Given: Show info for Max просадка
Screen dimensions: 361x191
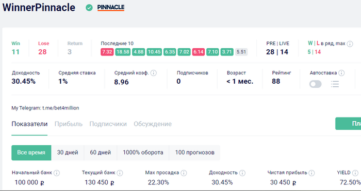Looking at the screenshot, I should tap(184, 173).
